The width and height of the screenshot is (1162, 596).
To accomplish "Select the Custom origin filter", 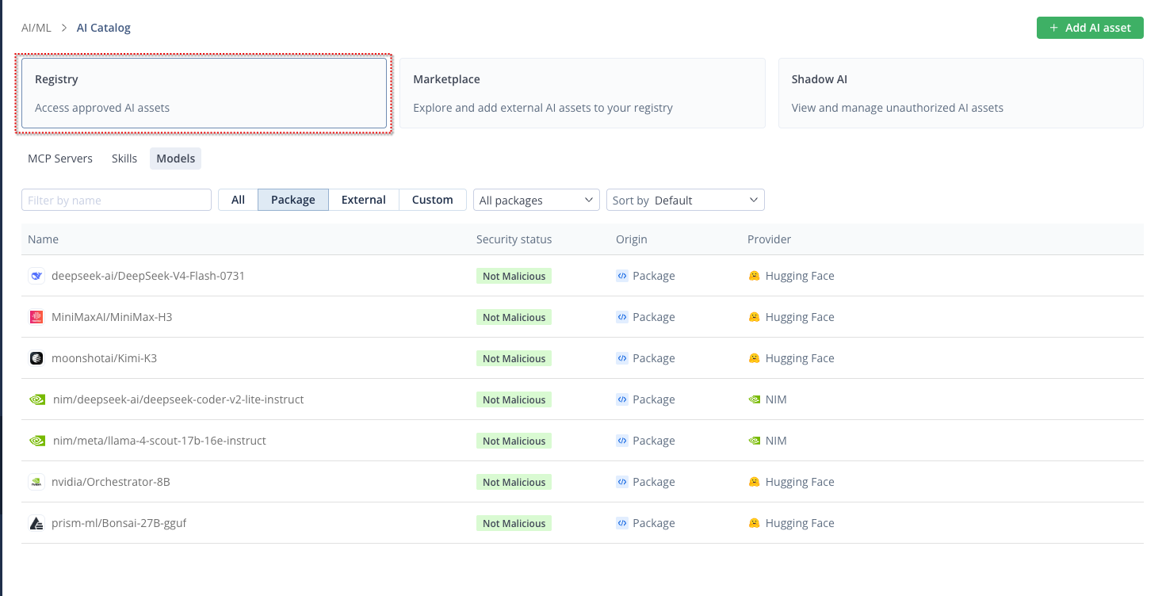I will coord(433,200).
